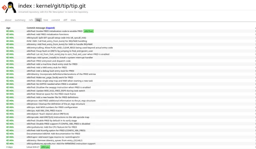Open commit 'x86/objtool: Teach objtool about ERET[US]'
This screenshot has width=256, height=149.
tap(48, 114)
